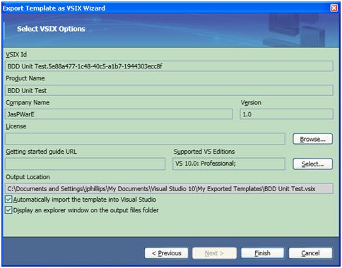342x268 pixels.
Task: Click the Supported VS Editions label
Action: point(204,152)
